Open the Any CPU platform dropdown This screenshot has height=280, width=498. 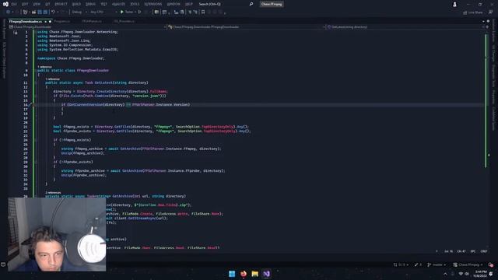[x=103, y=12]
